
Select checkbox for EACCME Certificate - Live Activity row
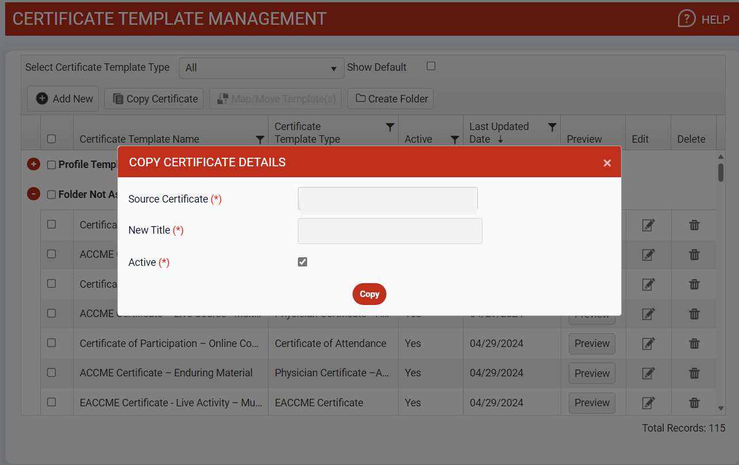point(51,402)
